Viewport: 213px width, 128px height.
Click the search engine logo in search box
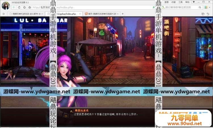(x=163, y=7)
